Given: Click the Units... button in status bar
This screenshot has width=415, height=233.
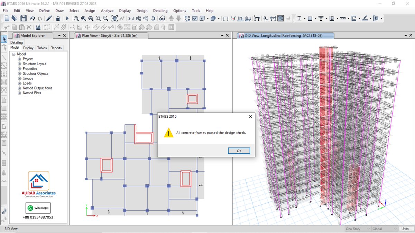Looking at the screenshot, I should coord(406,229).
